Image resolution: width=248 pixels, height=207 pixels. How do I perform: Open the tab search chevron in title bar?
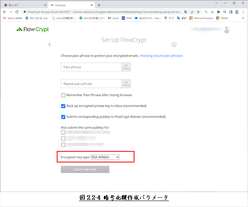[x=216, y=3]
